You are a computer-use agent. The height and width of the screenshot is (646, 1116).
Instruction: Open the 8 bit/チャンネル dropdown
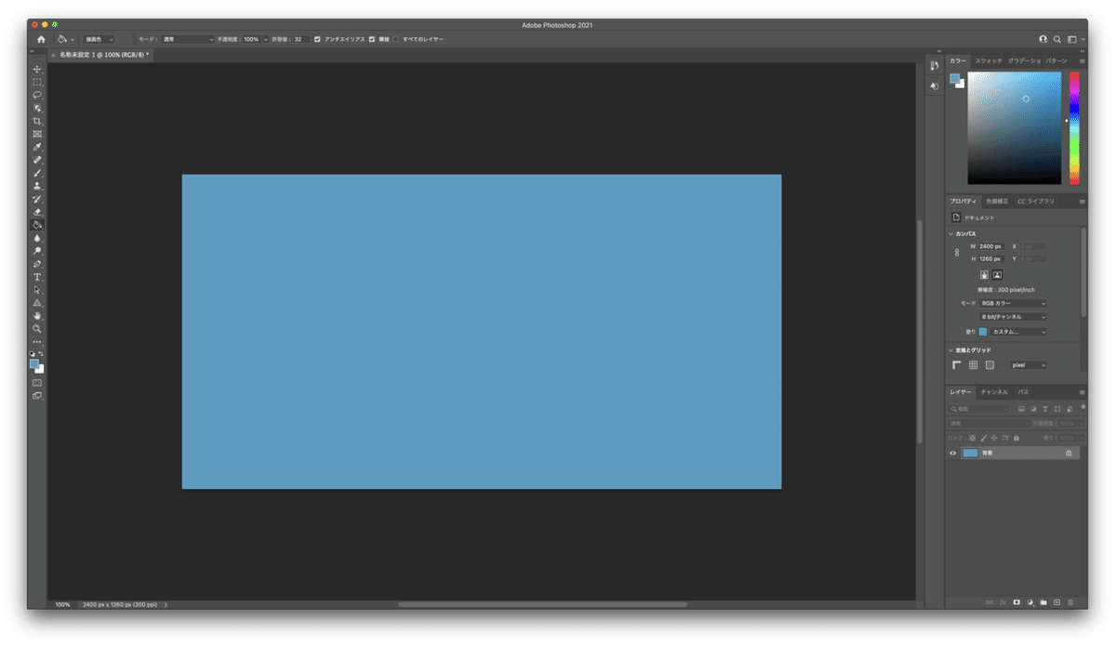pos(1014,317)
